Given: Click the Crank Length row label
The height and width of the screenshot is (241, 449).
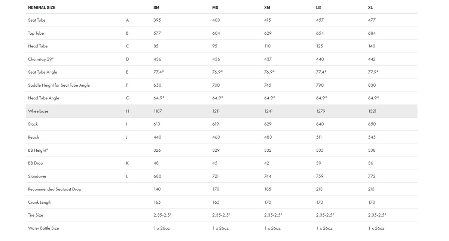Looking at the screenshot, I should (40, 202).
